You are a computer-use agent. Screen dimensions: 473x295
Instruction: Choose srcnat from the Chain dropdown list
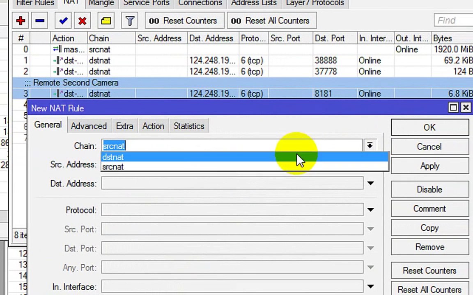(245, 167)
